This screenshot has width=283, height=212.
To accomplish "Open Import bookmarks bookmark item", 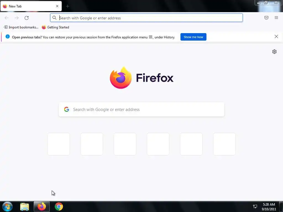I will pyautogui.click(x=21, y=27).
